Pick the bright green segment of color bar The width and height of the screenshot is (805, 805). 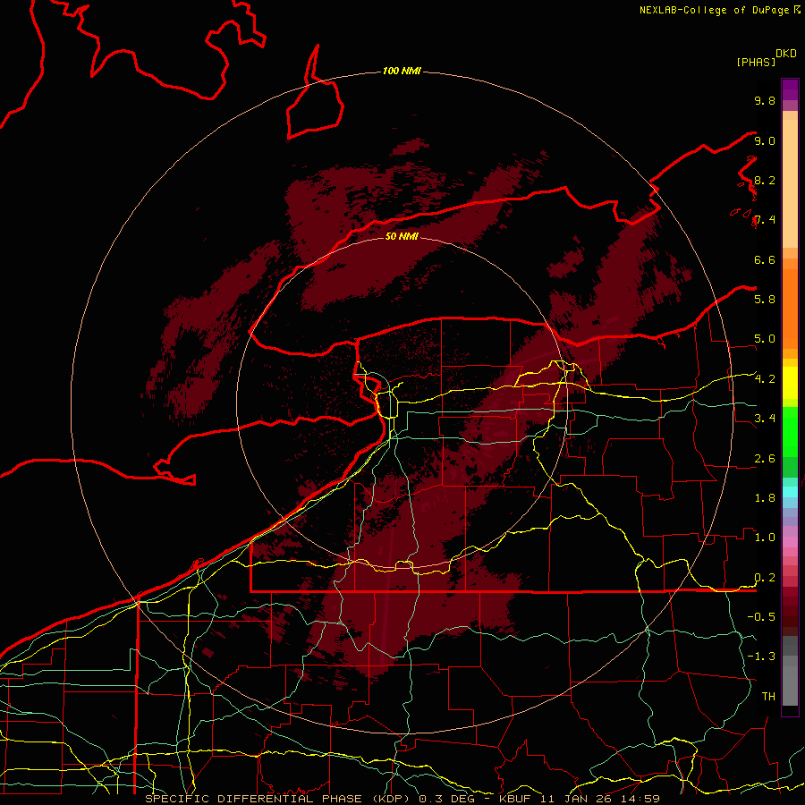pos(790,434)
